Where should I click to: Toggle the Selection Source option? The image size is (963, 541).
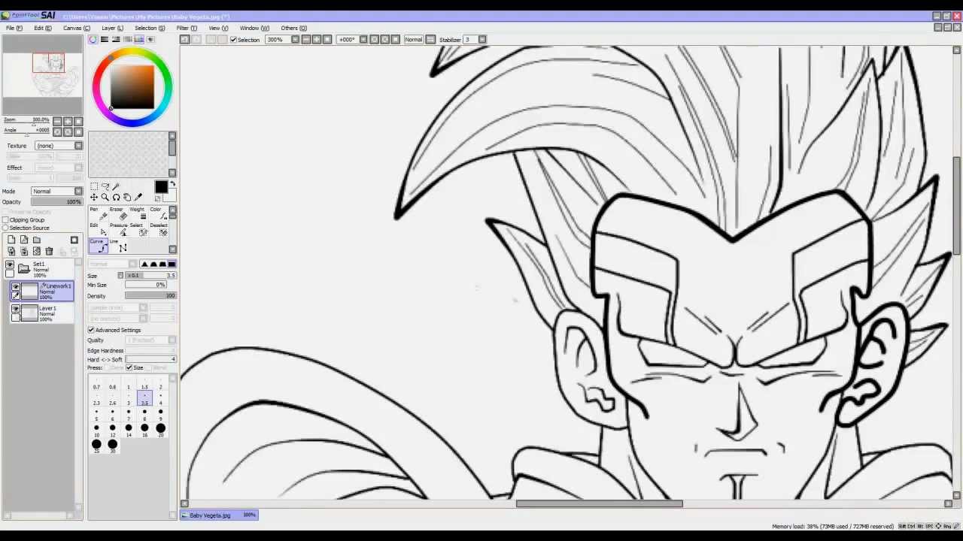[x=5, y=228]
